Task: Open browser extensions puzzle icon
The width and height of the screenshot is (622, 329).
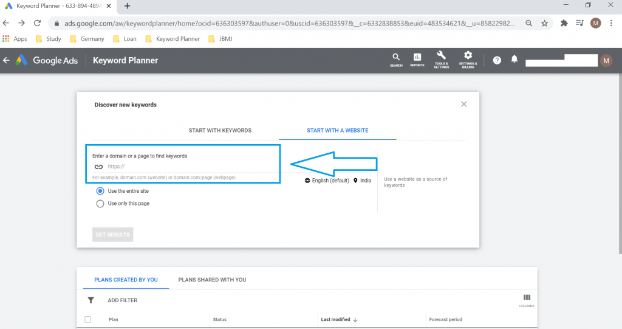Action: 564,23
